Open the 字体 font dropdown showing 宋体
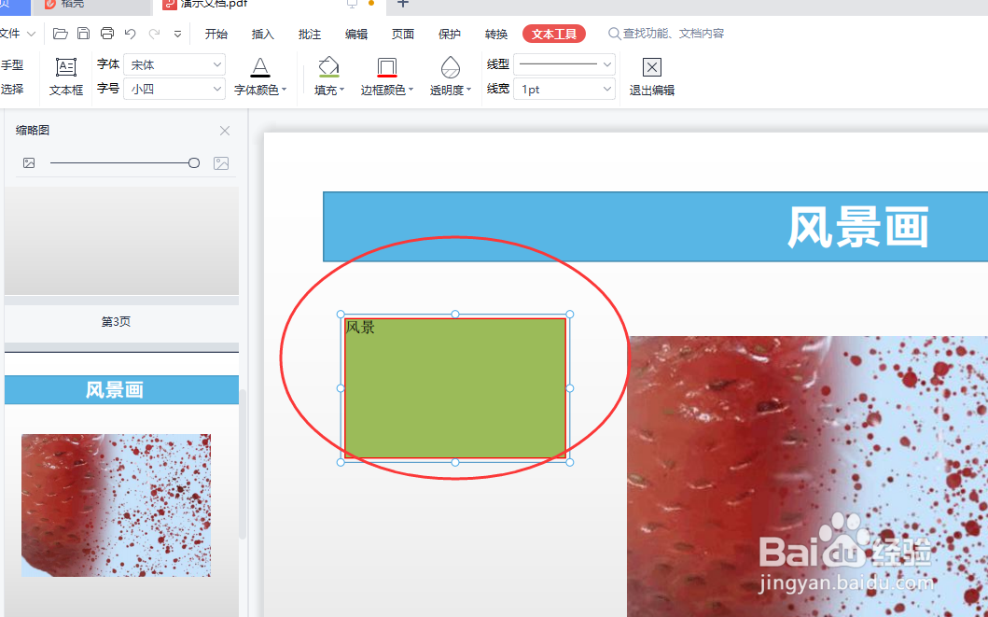 174,65
